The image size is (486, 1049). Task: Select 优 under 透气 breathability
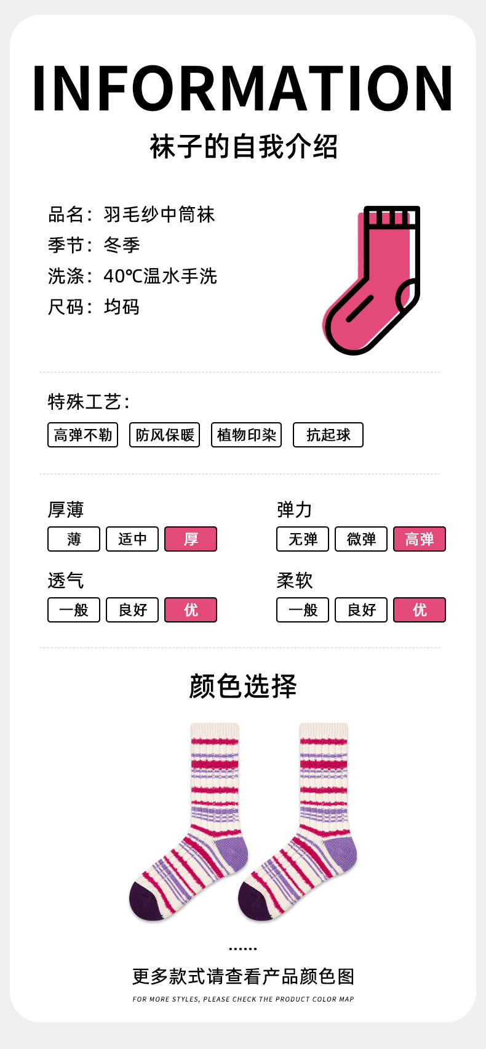coord(191,610)
